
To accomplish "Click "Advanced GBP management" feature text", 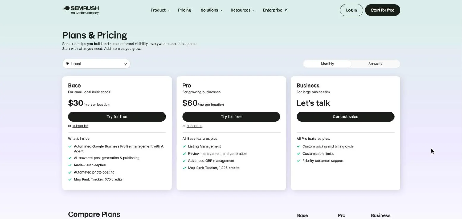I will click(211, 161).
